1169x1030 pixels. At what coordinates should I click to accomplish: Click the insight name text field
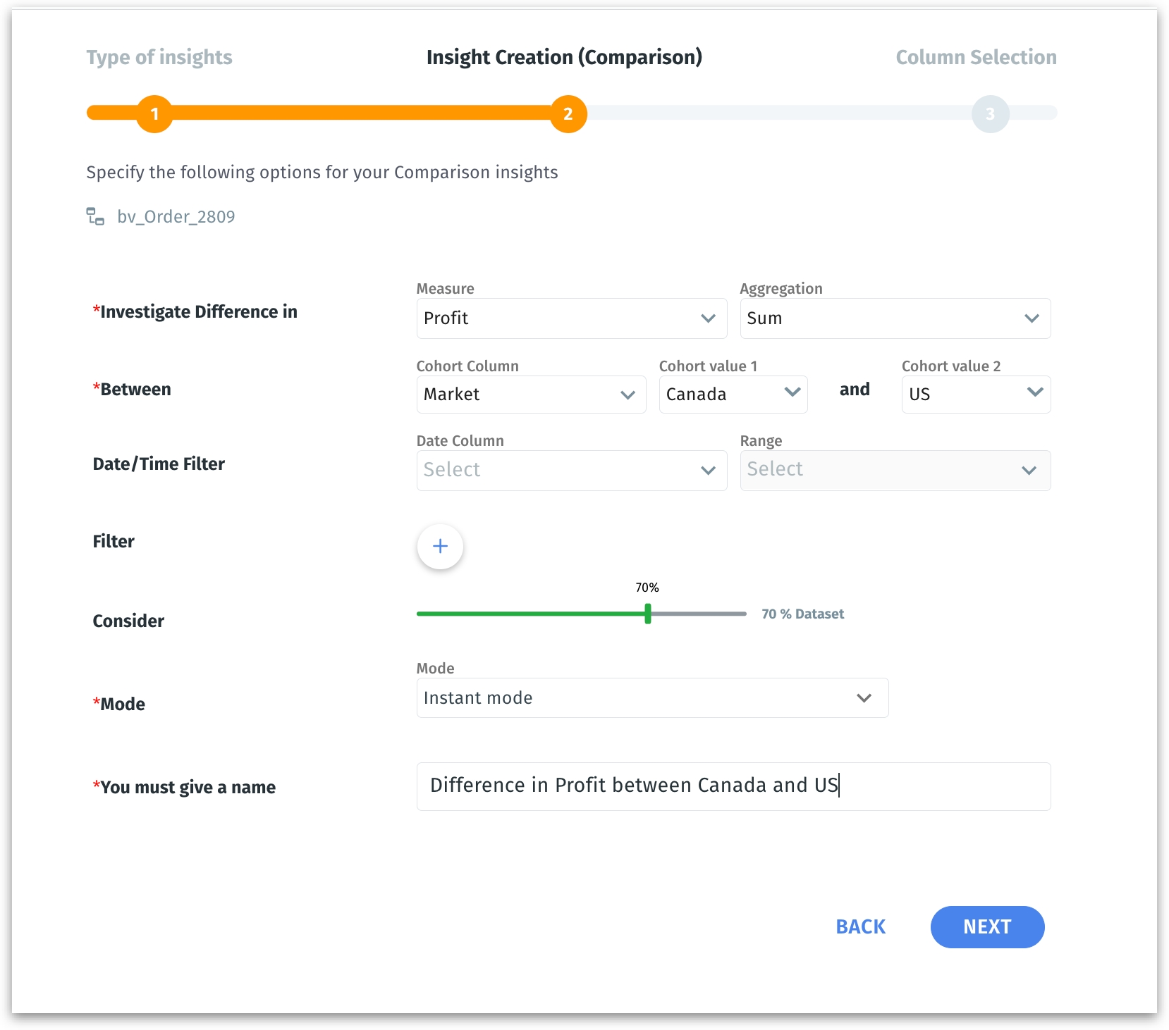[733, 786]
